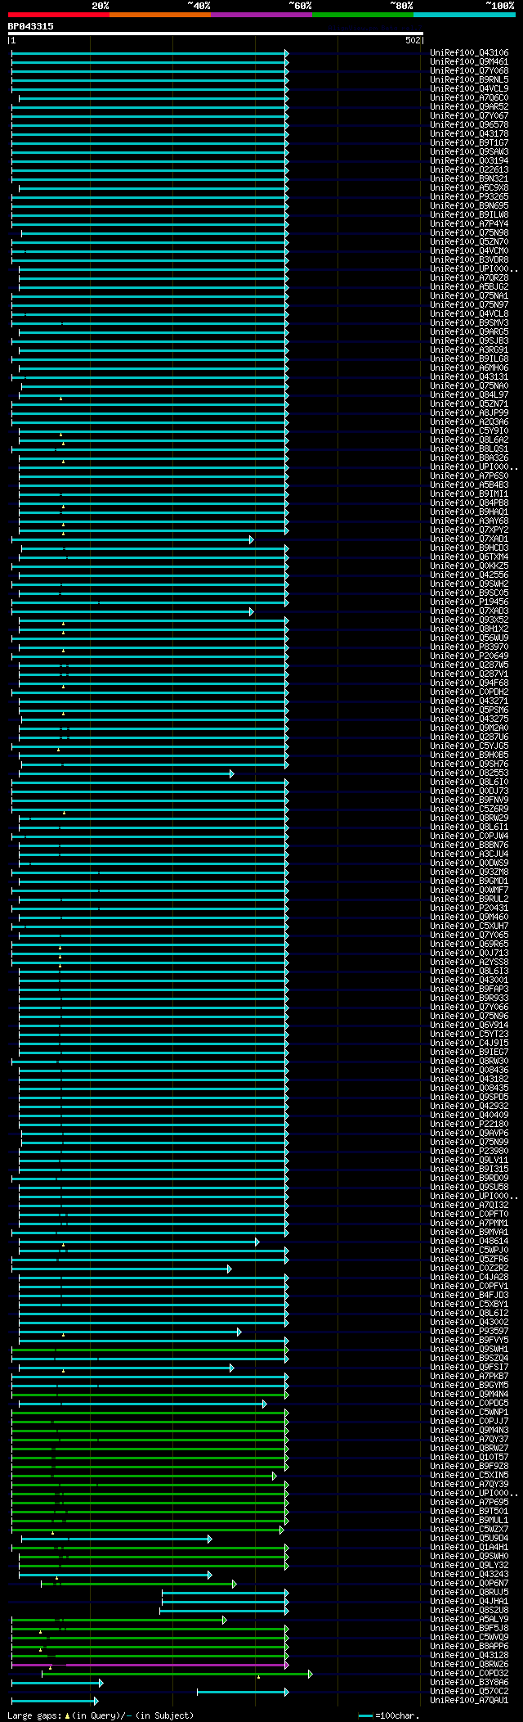Select hit label UniRef100_Q7XAD1
The height and width of the screenshot is (1722, 523).
tap(469, 539)
